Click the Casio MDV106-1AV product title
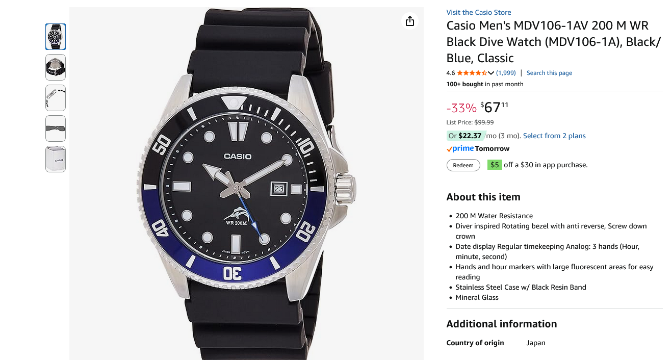 click(x=553, y=42)
